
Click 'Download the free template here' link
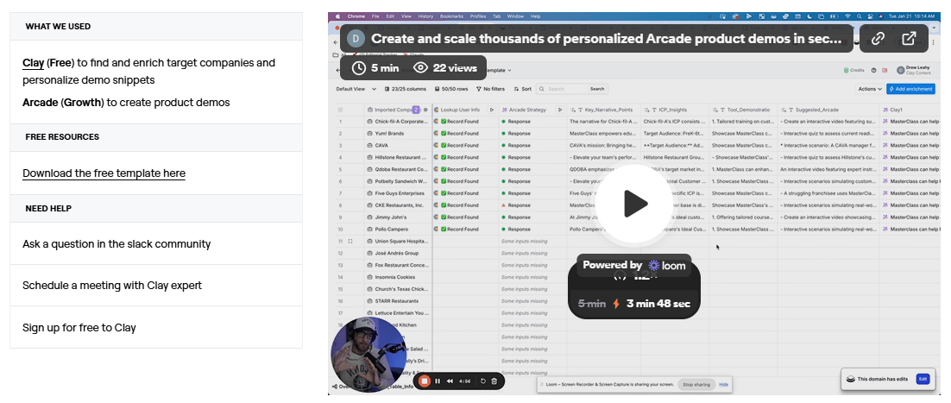(x=104, y=173)
